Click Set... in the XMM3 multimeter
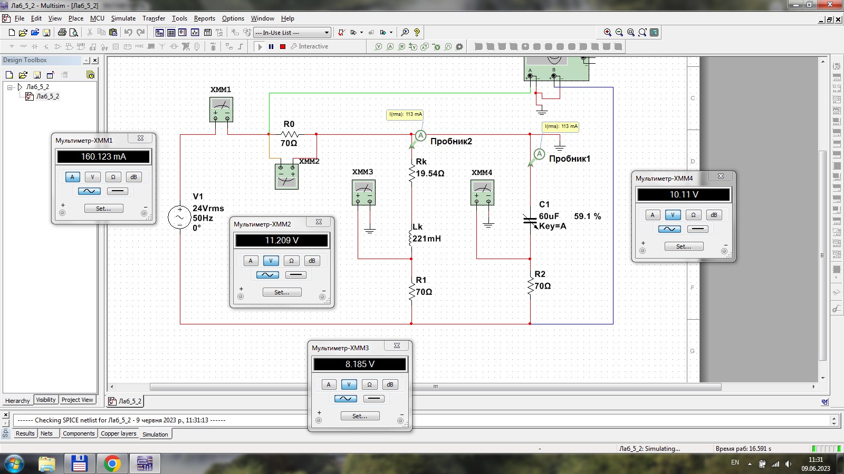The image size is (844, 474). [360, 416]
